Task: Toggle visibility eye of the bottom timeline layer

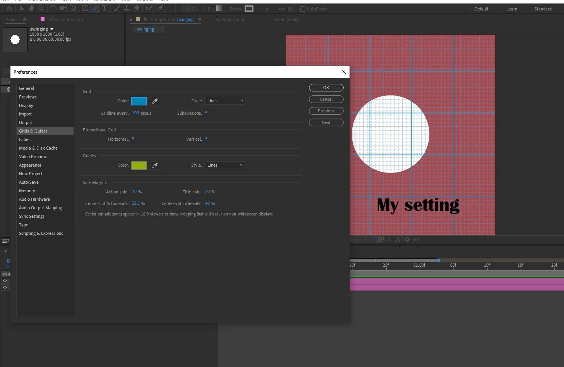Action: coord(5,287)
